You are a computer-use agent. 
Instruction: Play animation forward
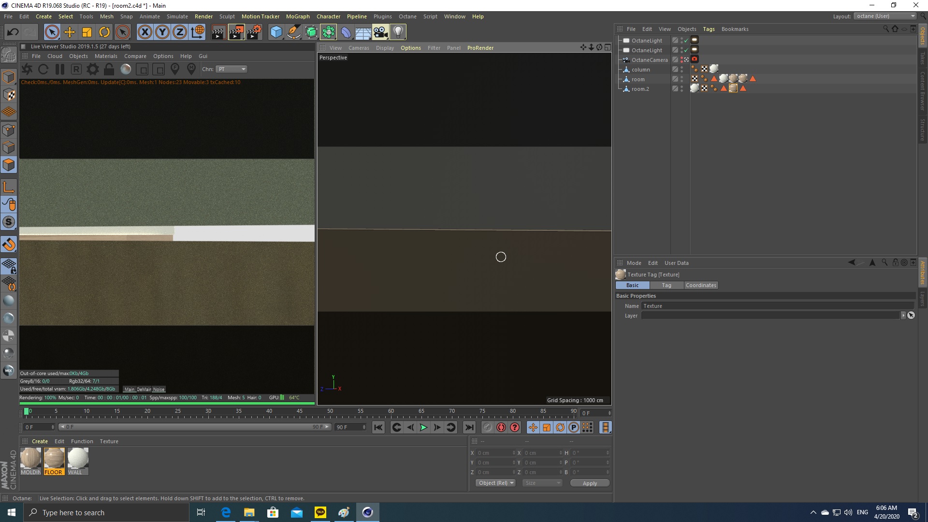(x=423, y=427)
